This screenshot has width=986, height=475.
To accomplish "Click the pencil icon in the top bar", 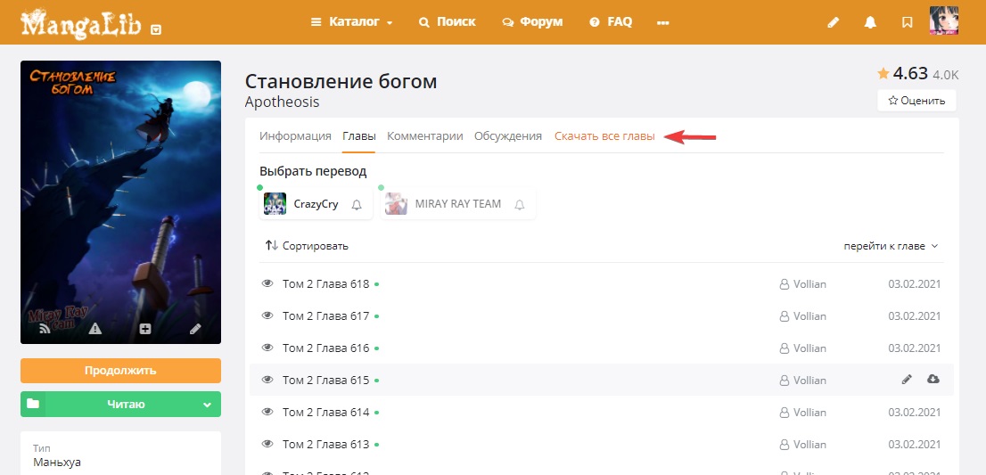I will 834,22.
